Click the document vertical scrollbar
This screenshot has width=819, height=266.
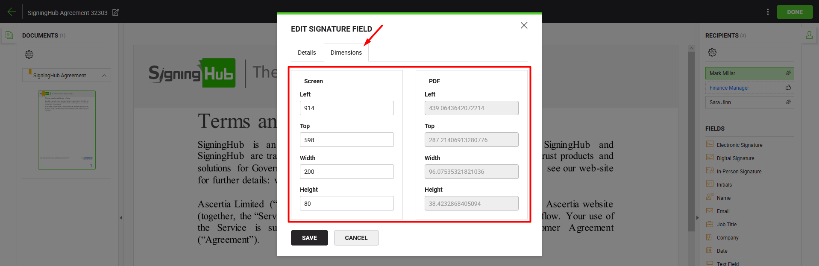click(x=691, y=142)
